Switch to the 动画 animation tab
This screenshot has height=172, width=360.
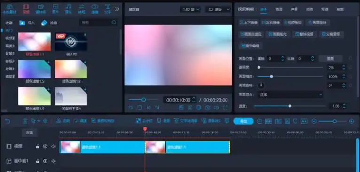(310, 9)
